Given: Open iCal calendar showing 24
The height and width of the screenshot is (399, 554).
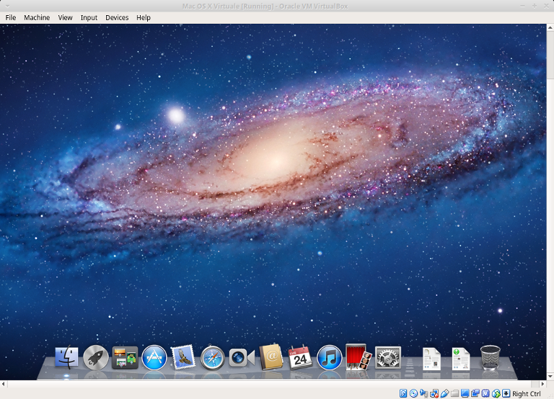Looking at the screenshot, I should click(300, 357).
